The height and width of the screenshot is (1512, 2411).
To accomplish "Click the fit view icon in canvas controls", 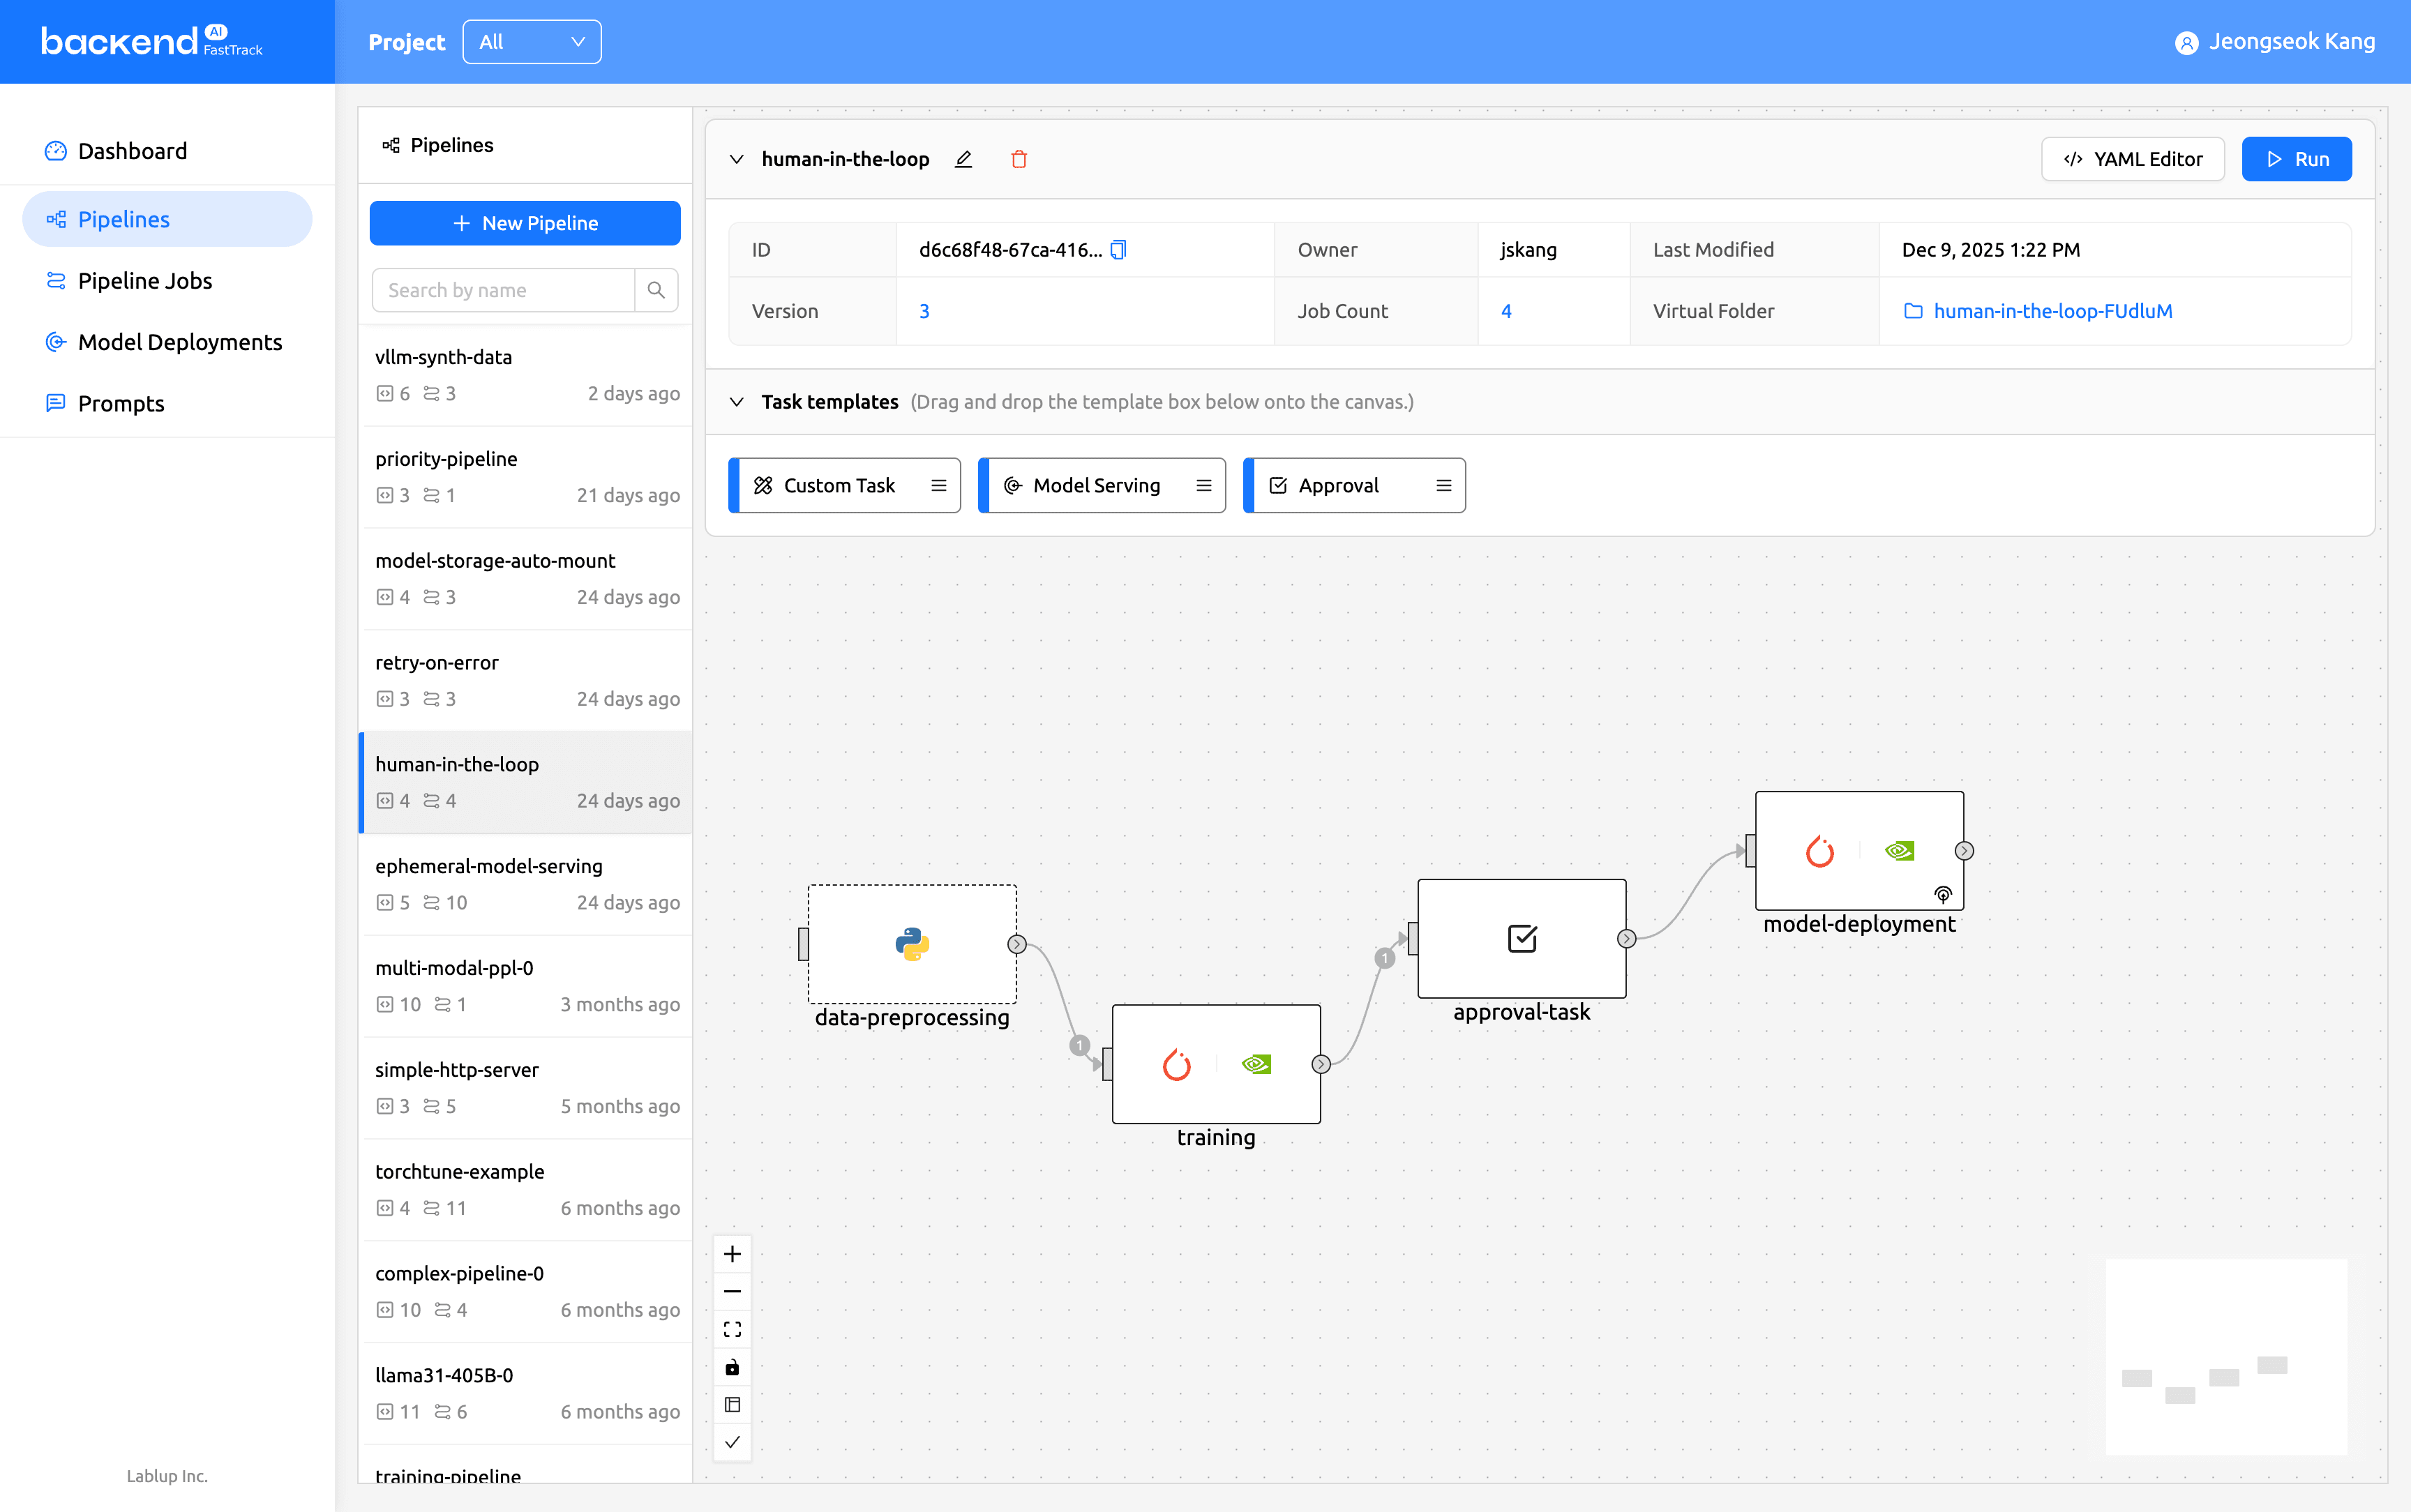I will pos(732,1329).
